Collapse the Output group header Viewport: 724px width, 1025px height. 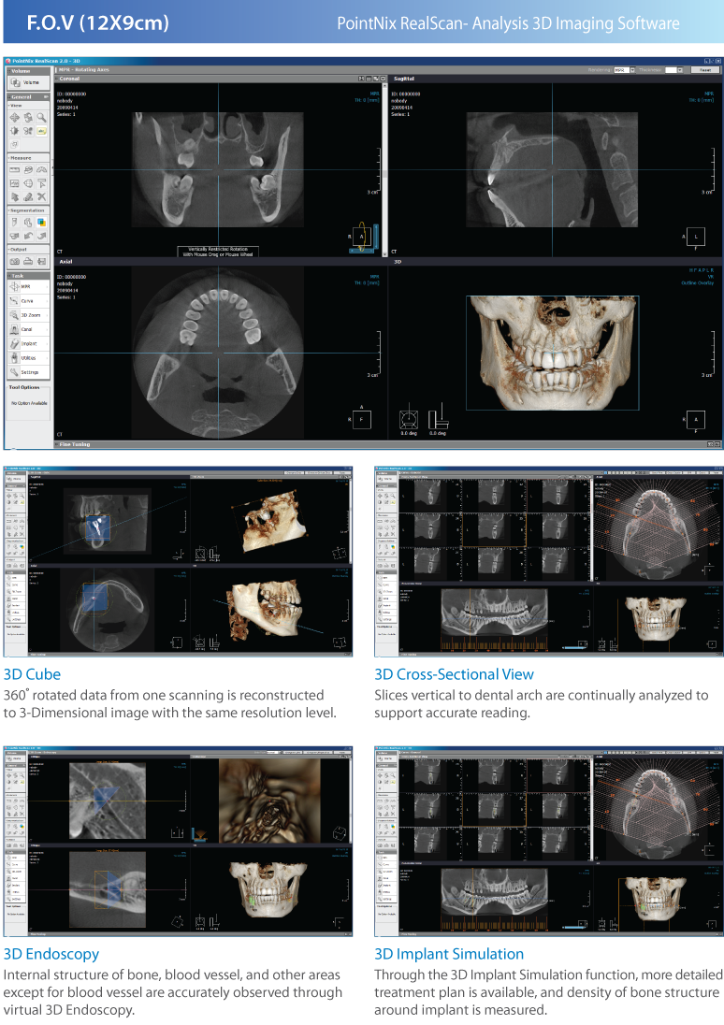(x=29, y=249)
